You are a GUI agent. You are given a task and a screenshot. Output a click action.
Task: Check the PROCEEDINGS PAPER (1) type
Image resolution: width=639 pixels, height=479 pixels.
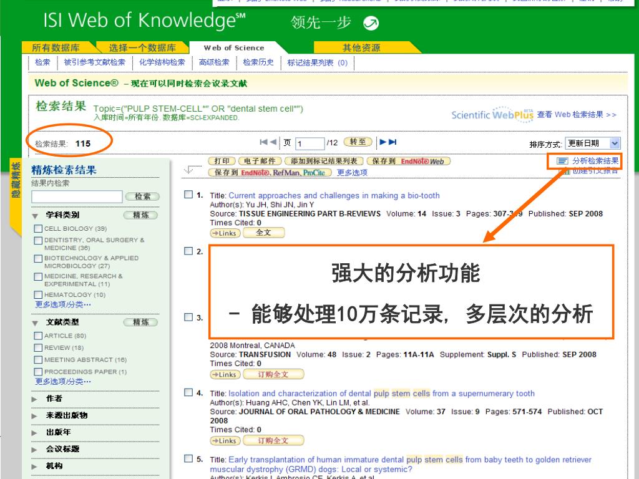[38, 372]
